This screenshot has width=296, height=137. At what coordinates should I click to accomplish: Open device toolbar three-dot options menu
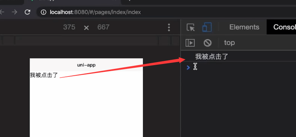[x=169, y=28]
